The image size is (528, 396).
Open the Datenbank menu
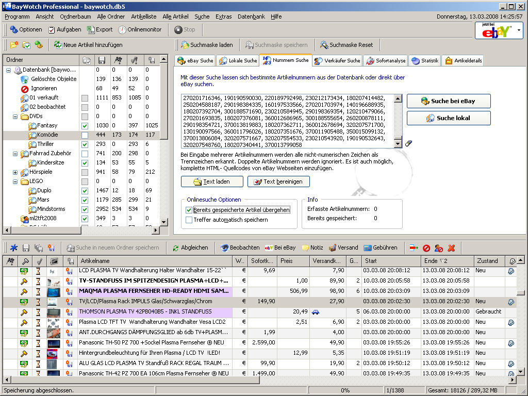pyautogui.click(x=251, y=16)
